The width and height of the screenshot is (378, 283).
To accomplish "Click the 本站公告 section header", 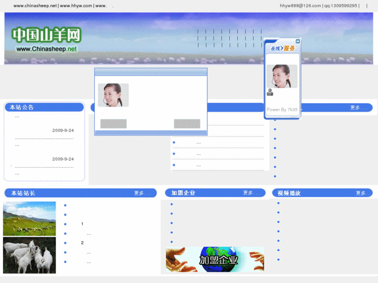I will coord(44,107).
